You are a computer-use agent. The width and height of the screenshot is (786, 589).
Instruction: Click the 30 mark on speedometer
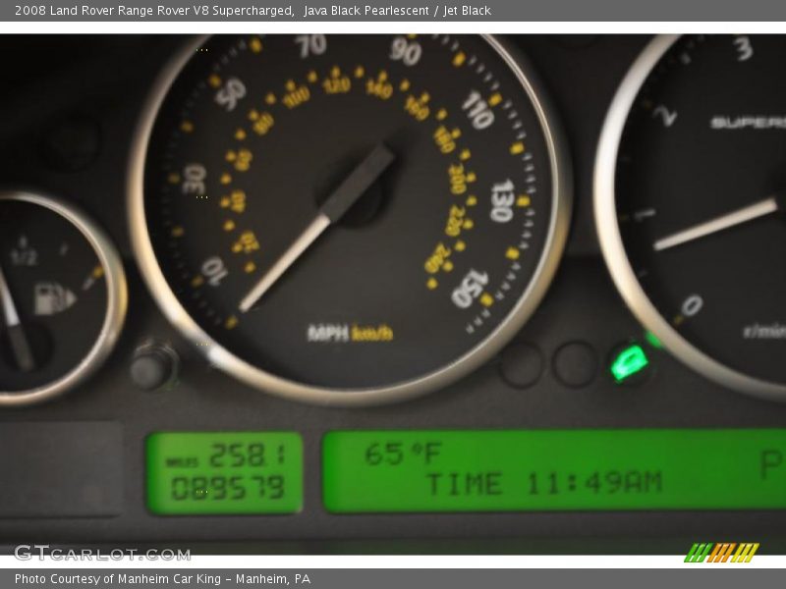click(195, 179)
